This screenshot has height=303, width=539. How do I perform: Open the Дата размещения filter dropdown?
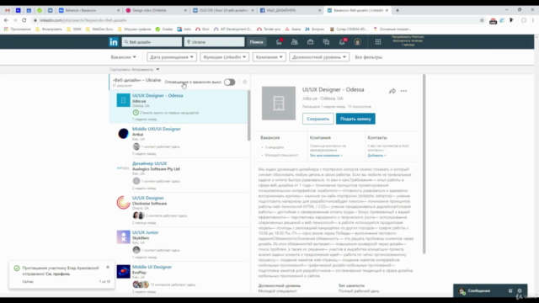click(172, 57)
